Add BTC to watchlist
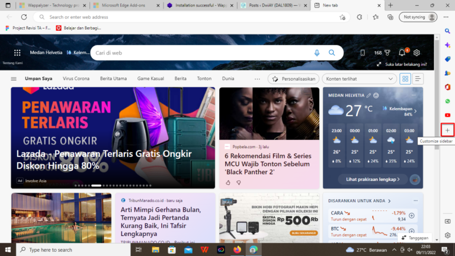The height and width of the screenshot is (256, 455). (x=412, y=231)
